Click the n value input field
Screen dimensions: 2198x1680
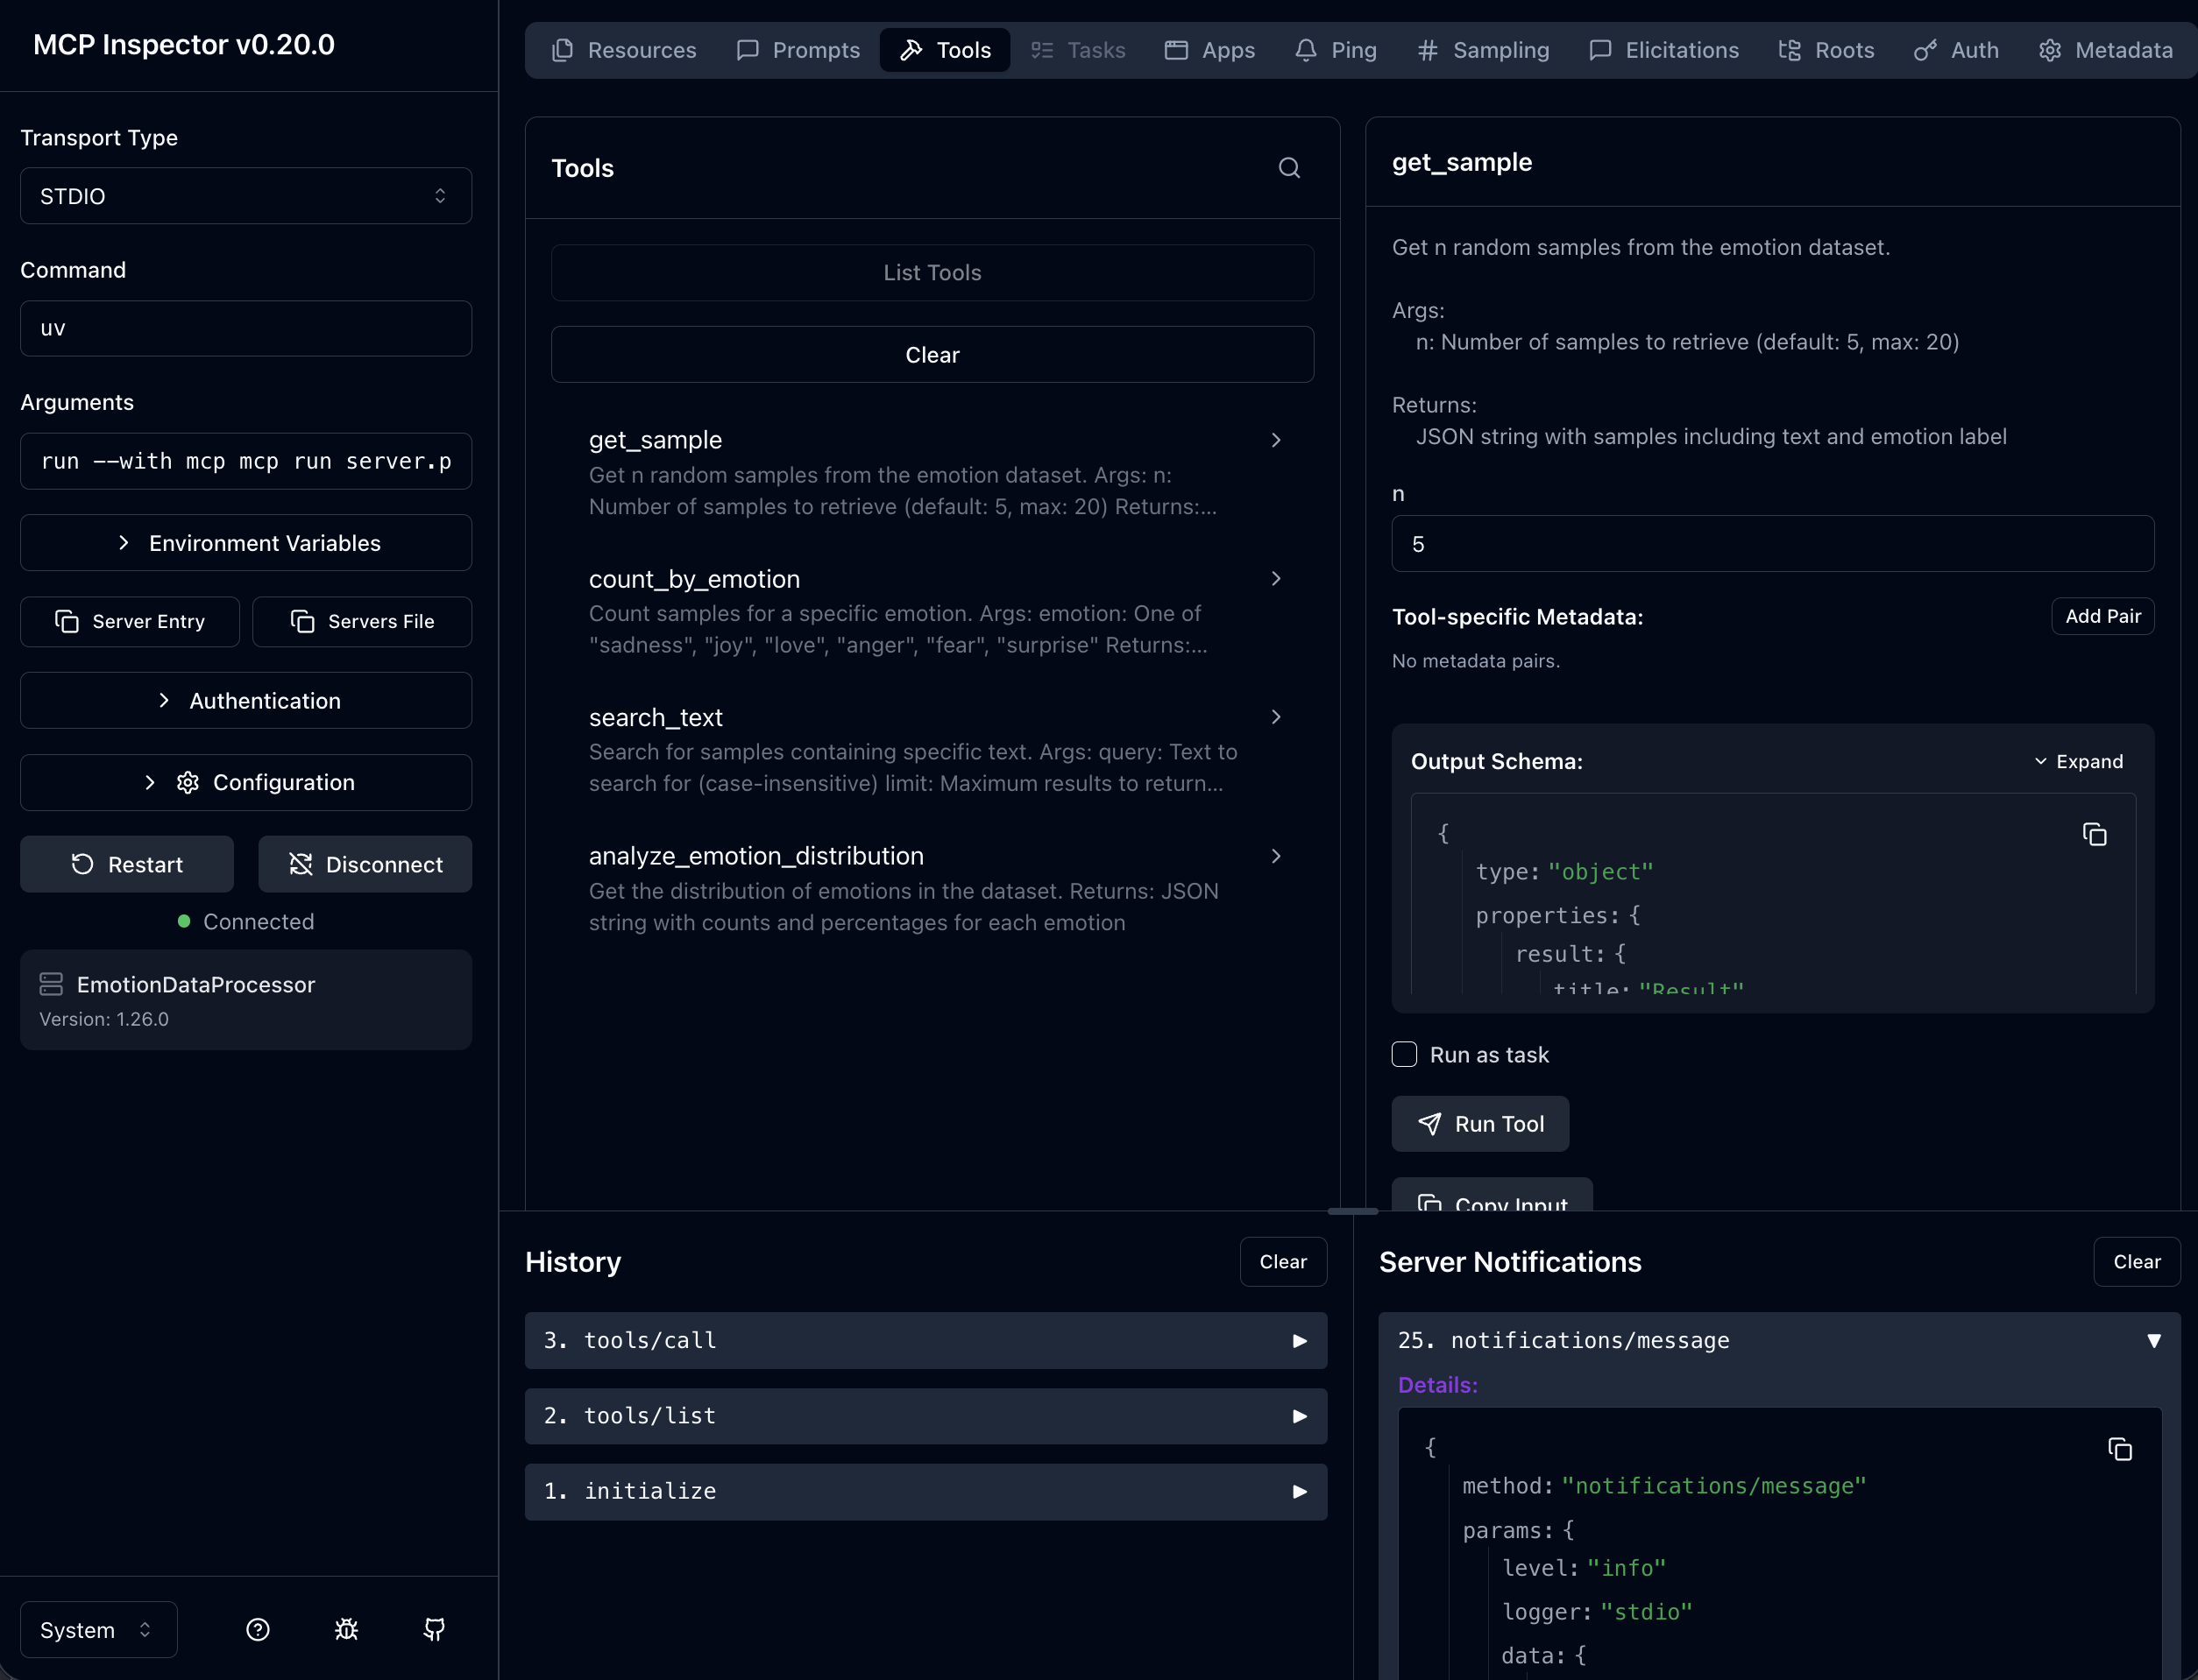click(1772, 543)
